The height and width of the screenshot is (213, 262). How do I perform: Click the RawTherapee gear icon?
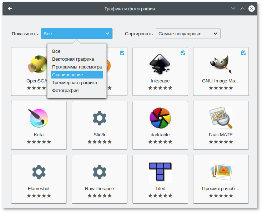click(x=100, y=172)
